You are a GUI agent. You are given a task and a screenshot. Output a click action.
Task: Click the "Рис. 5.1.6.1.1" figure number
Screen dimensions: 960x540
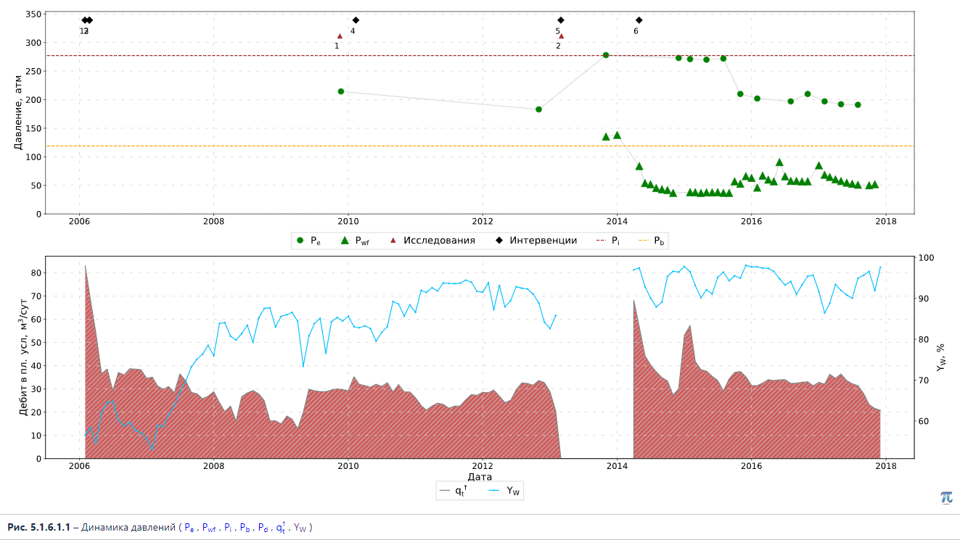click(x=38, y=528)
